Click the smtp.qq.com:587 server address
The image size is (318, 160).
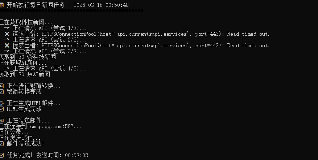(x=58, y=126)
